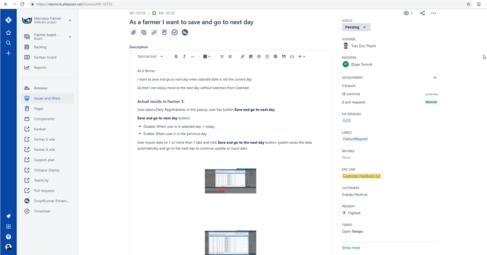Open notifications icon in sidebar
The width and height of the screenshot is (487, 255).
pos(8,216)
